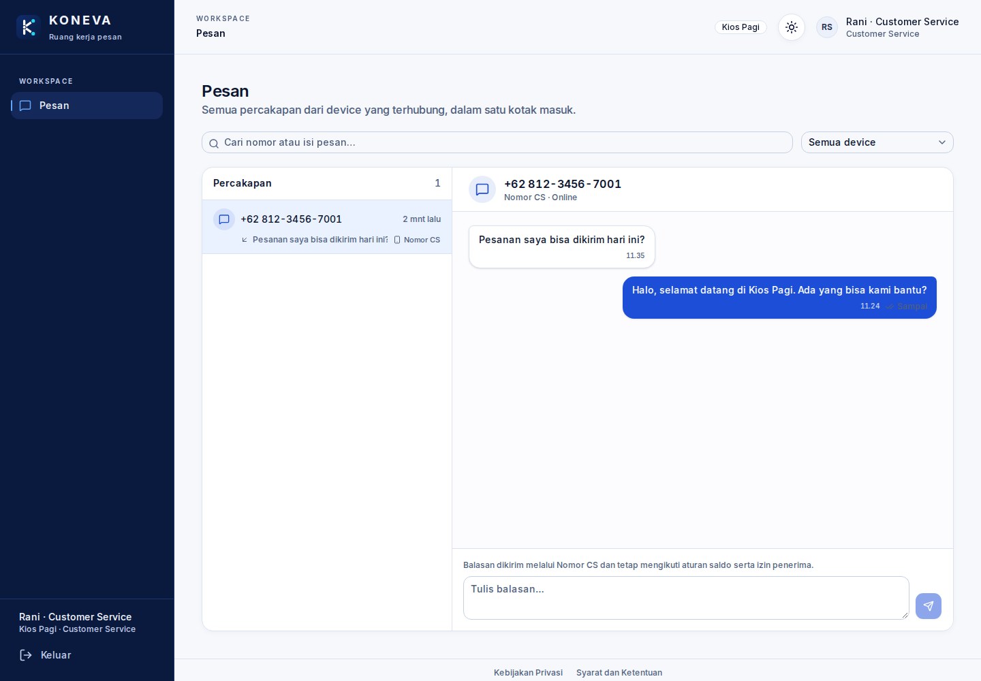Click the Rani · Customer Service name in header

(x=902, y=22)
